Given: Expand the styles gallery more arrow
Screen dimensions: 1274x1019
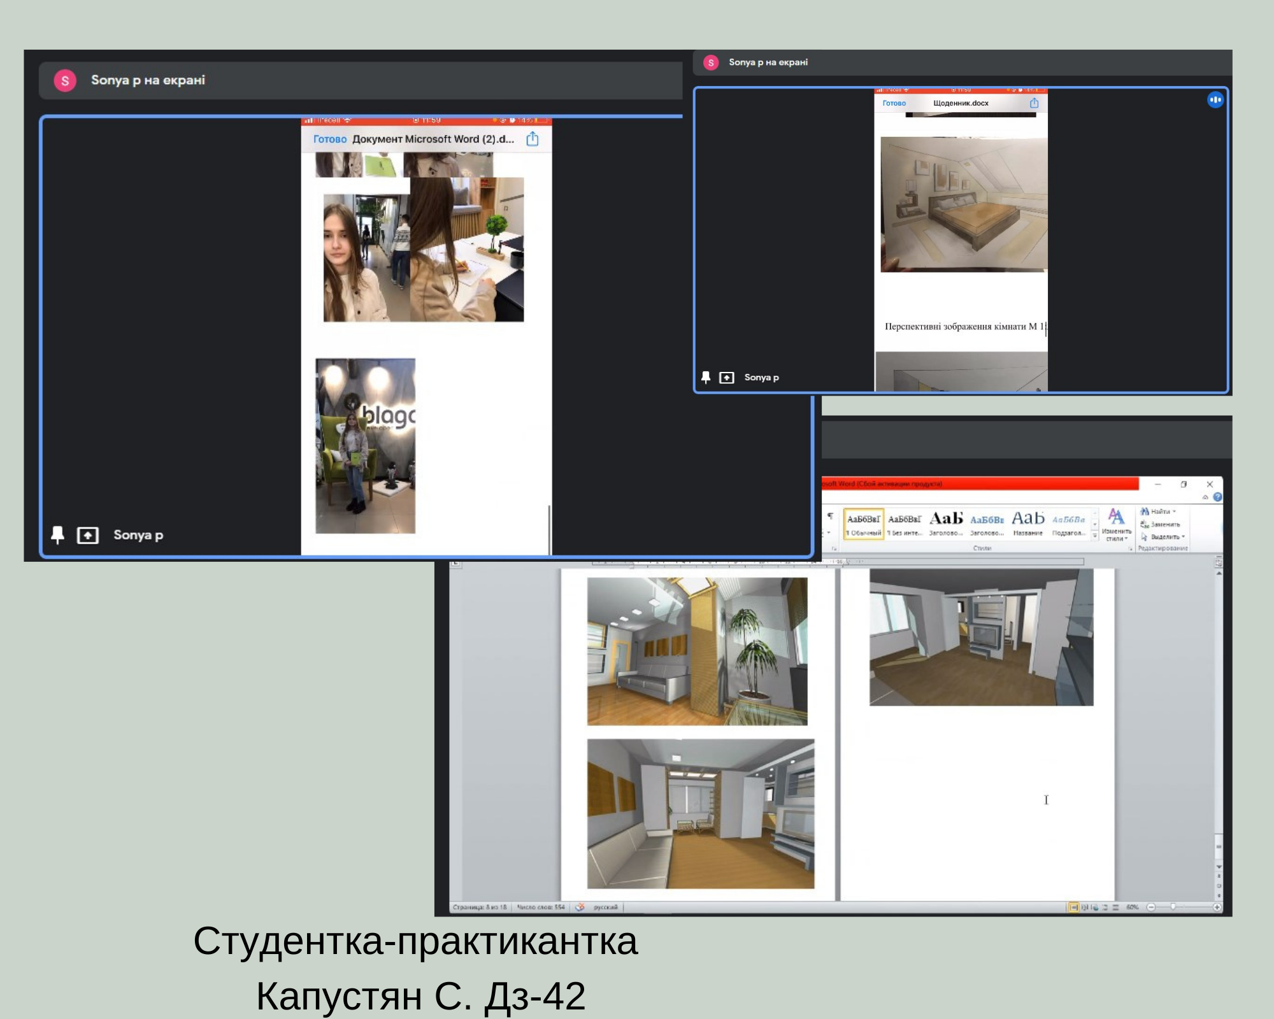Looking at the screenshot, I should tap(1095, 536).
